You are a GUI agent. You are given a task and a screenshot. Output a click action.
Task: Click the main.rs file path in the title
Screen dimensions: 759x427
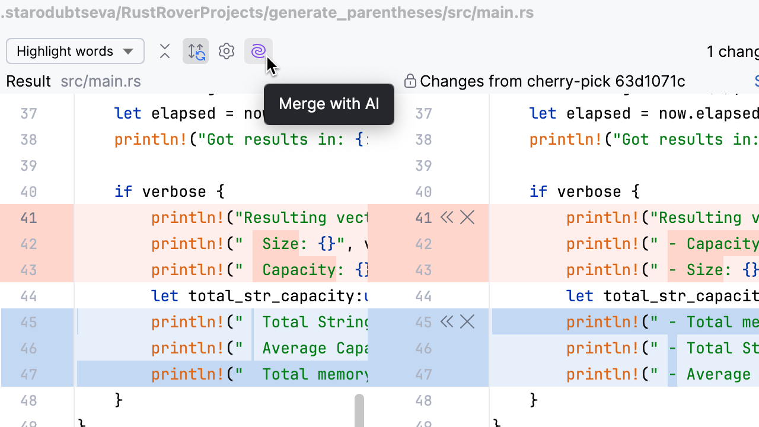click(267, 12)
